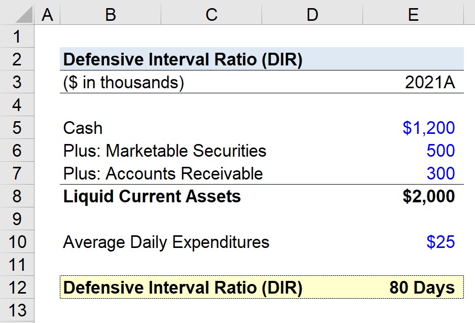The height and width of the screenshot is (323, 475).
Task: Select row 13 header
Action: point(17,310)
